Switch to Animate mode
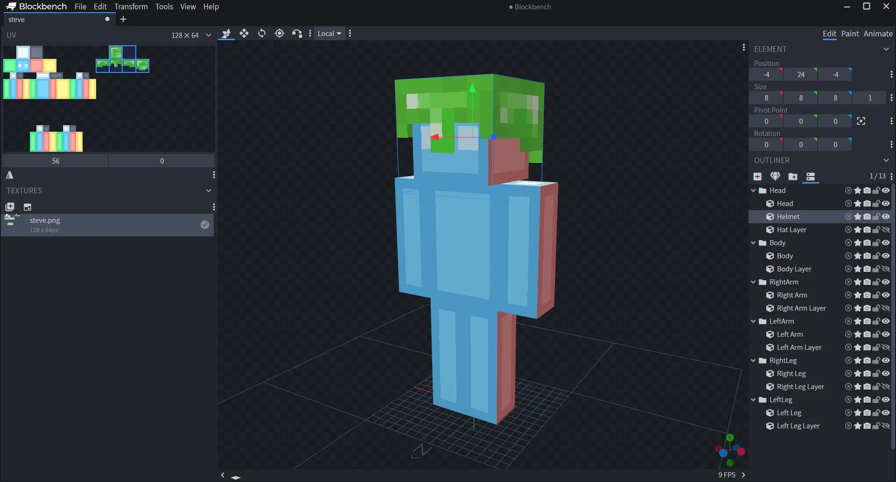The height and width of the screenshot is (482, 896). 878,34
